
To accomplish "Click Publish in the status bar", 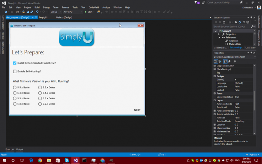I will tap(253, 155).
